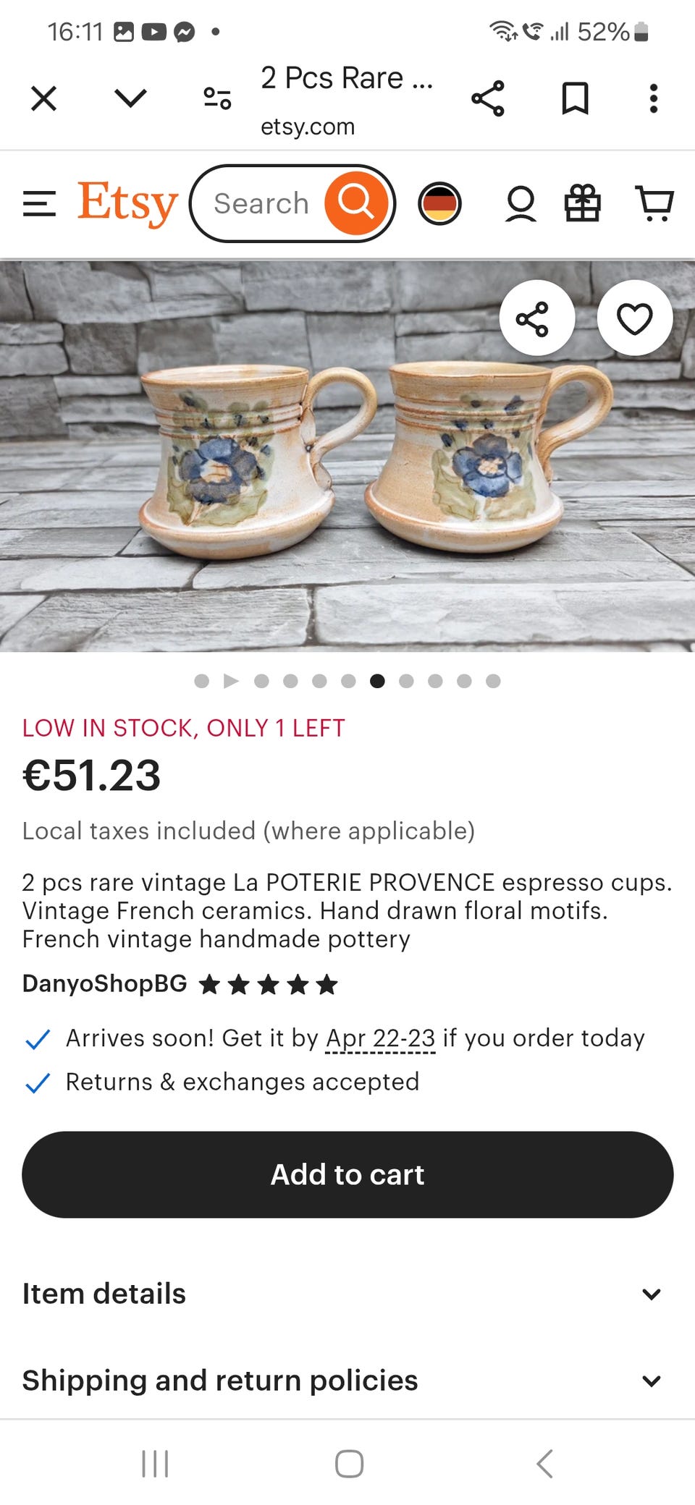Open the Etsy hamburger menu
The height and width of the screenshot is (1505, 695).
tap(39, 204)
